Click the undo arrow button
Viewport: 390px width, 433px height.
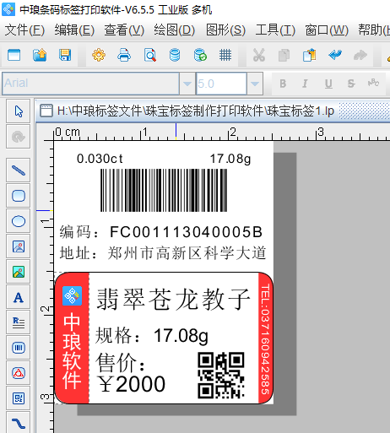(335, 55)
